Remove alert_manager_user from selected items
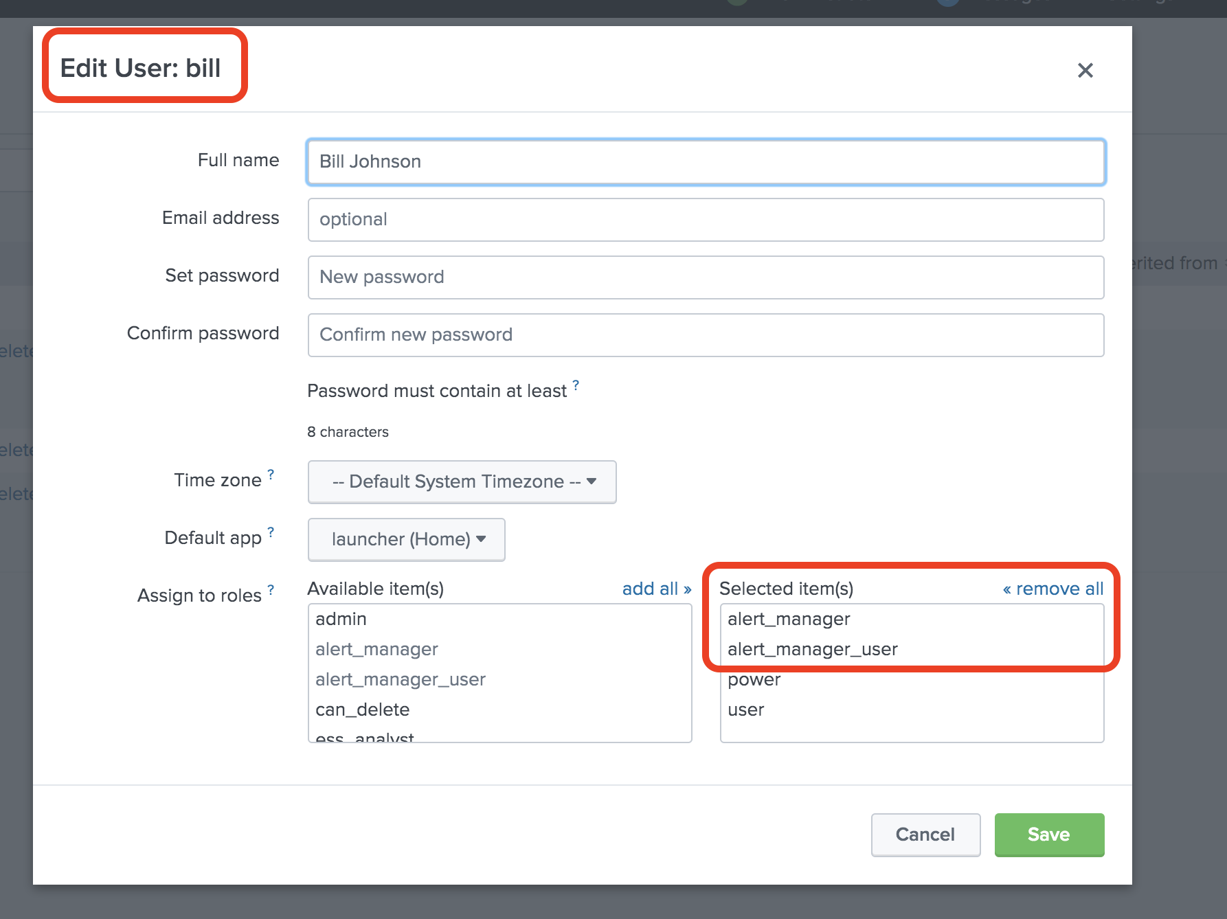Viewport: 1227px width, 919px height. click(x=912, y=649)
